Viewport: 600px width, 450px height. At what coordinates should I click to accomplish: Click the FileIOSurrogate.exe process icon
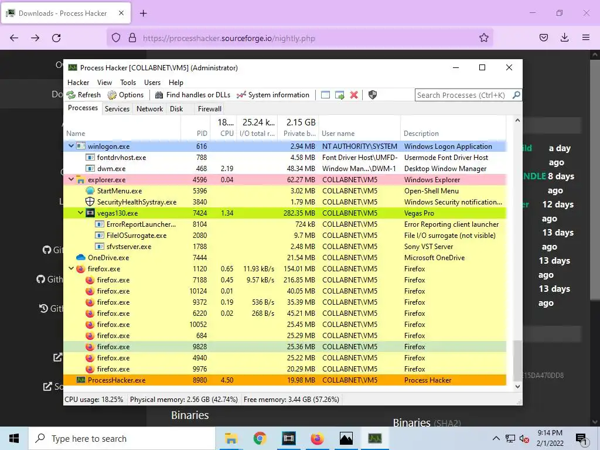(100, 235)
